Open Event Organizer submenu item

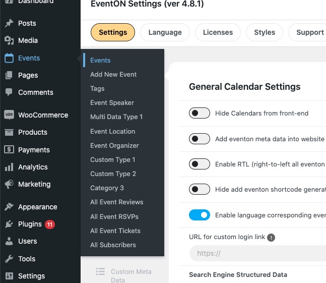(x=114, y=145)
